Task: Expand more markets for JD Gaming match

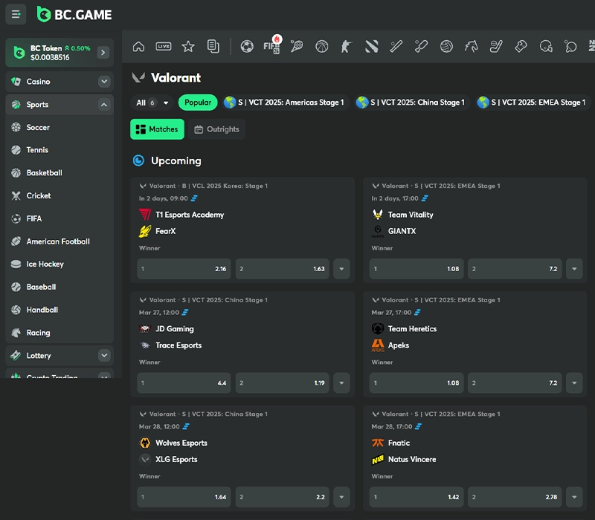Action: (341, 383)
